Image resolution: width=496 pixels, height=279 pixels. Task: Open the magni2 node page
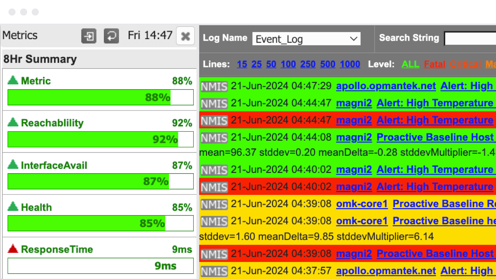tap(354, 103)
